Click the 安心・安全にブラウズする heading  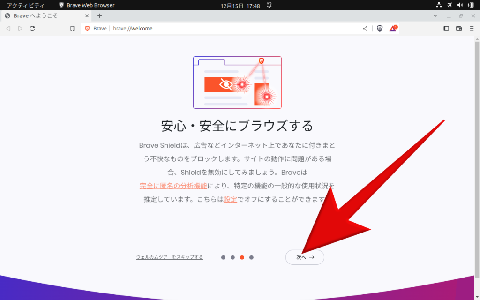[237, 126]
